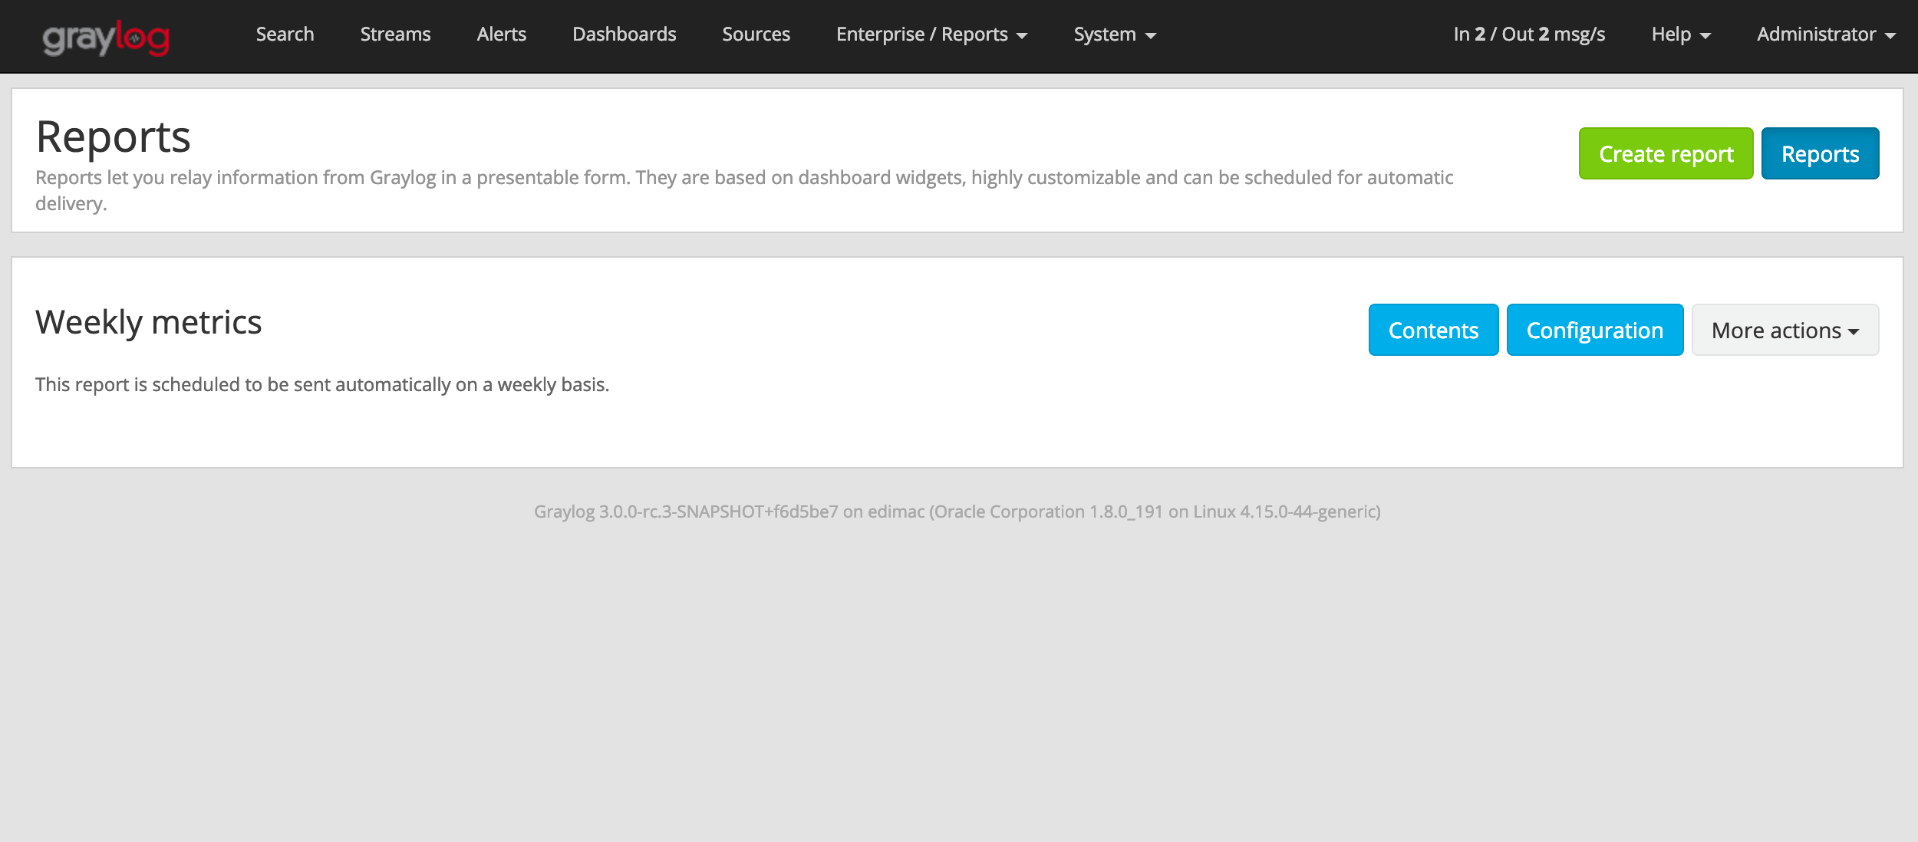Open the System dropdown menu

[1105, 35]
